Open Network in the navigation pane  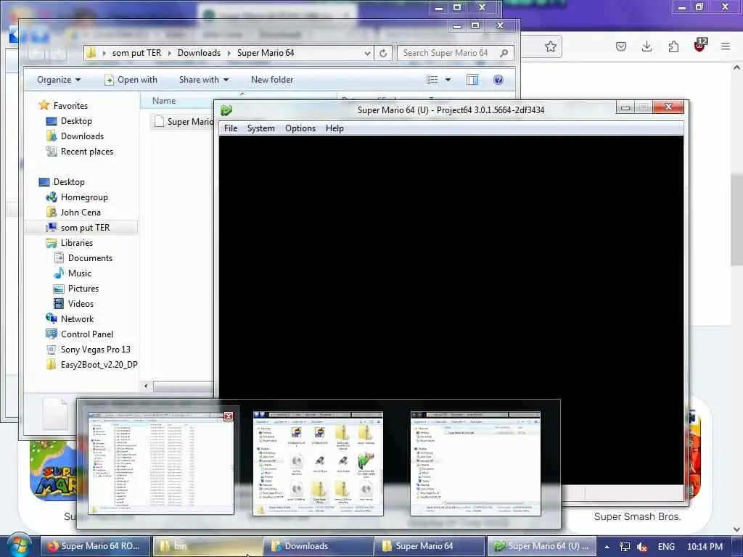77,319
